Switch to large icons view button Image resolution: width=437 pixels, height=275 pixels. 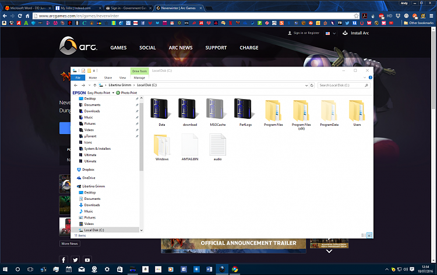(369, 235)
